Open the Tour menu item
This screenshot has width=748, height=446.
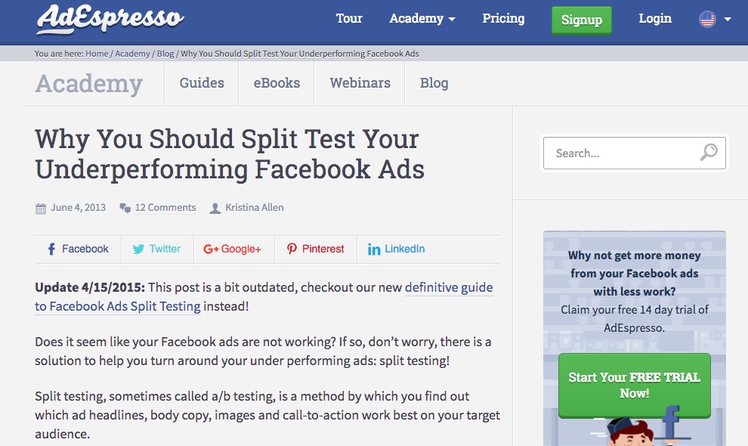click(349, 19)
